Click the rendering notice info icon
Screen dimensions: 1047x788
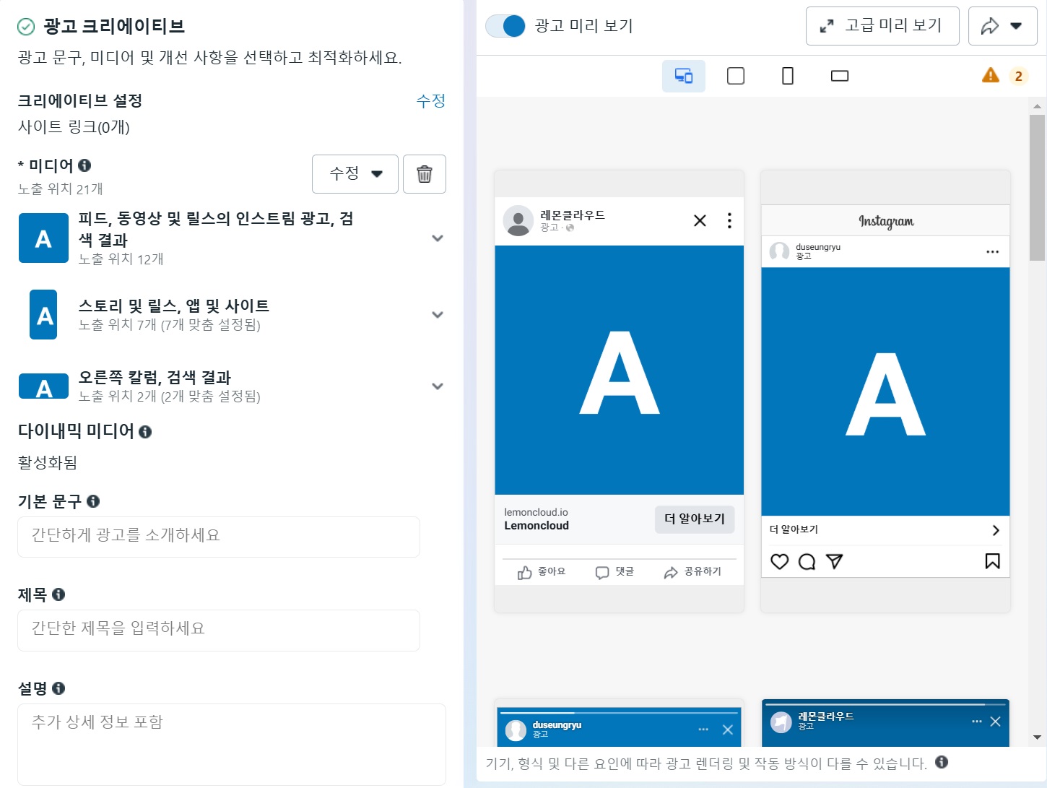942,762
